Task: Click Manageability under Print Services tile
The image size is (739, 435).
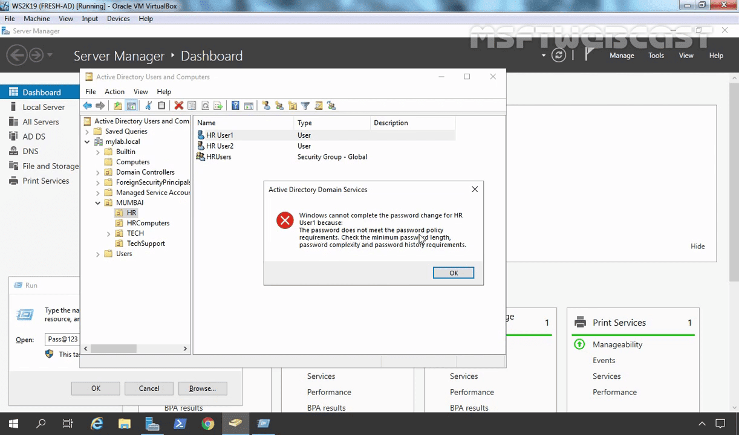Action: 617,344
